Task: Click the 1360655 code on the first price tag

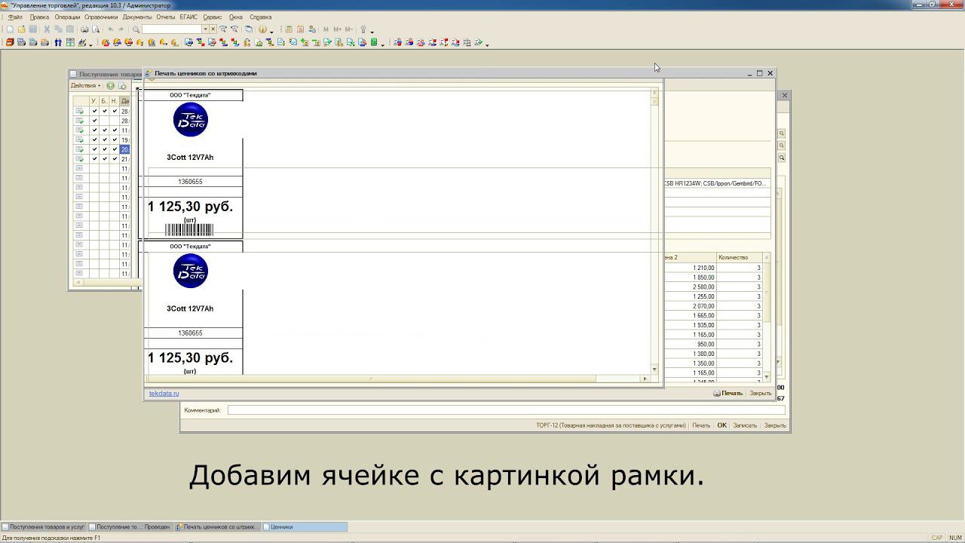Action: coord(190,182)
